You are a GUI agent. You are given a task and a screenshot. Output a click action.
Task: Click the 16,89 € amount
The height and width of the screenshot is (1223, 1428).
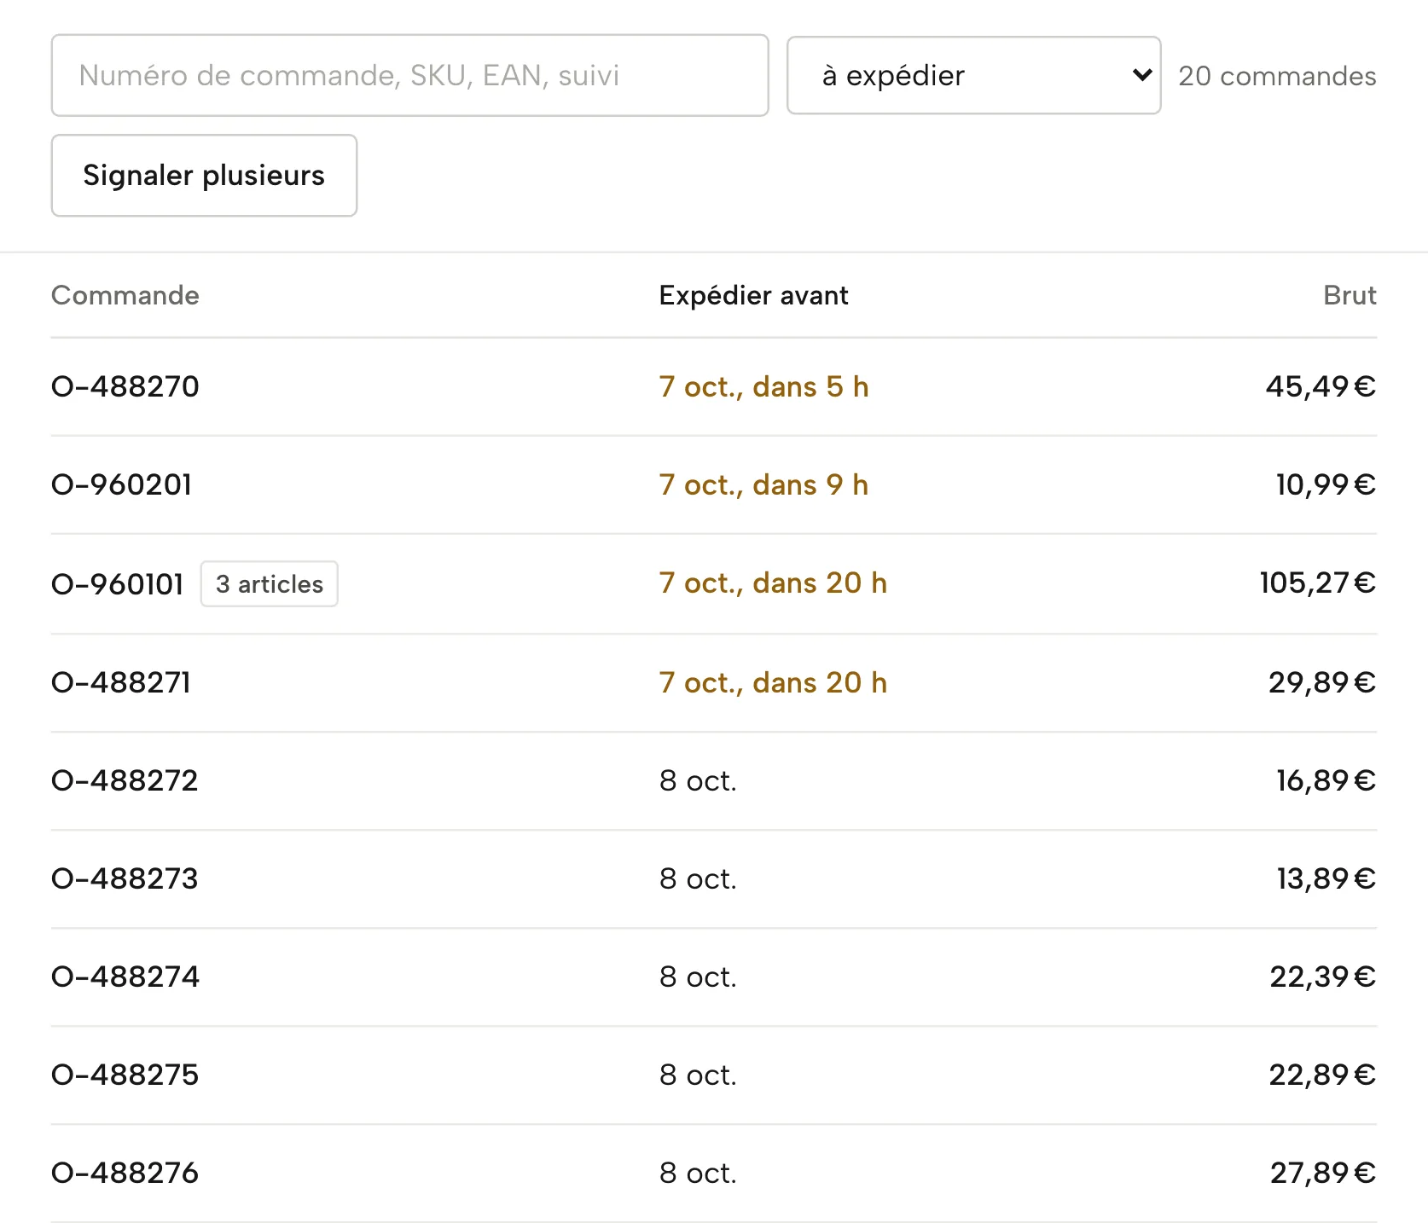coord(1326,780)
